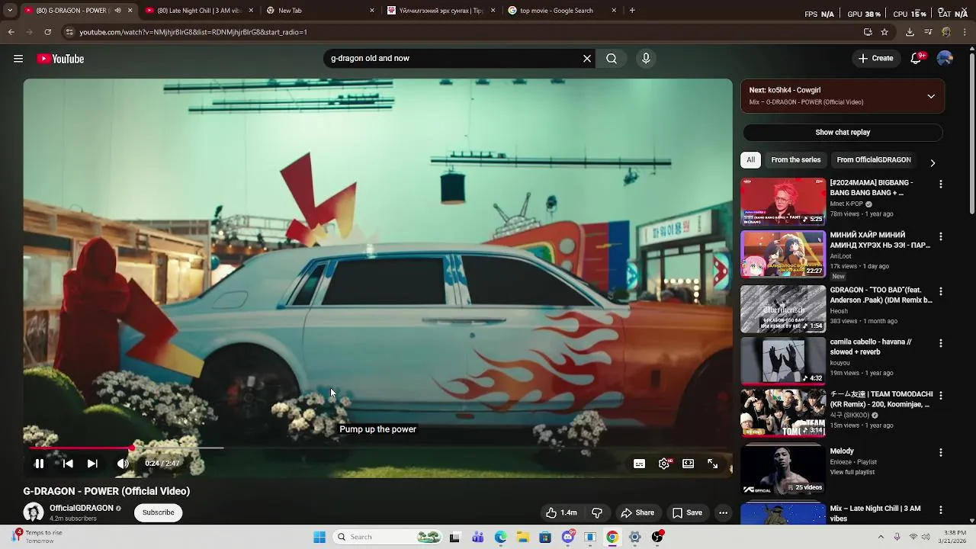Viewport: 976px width, 549px height.
Task: Open Microsoft Edge from the taskbar
Action: pos(500,538)
